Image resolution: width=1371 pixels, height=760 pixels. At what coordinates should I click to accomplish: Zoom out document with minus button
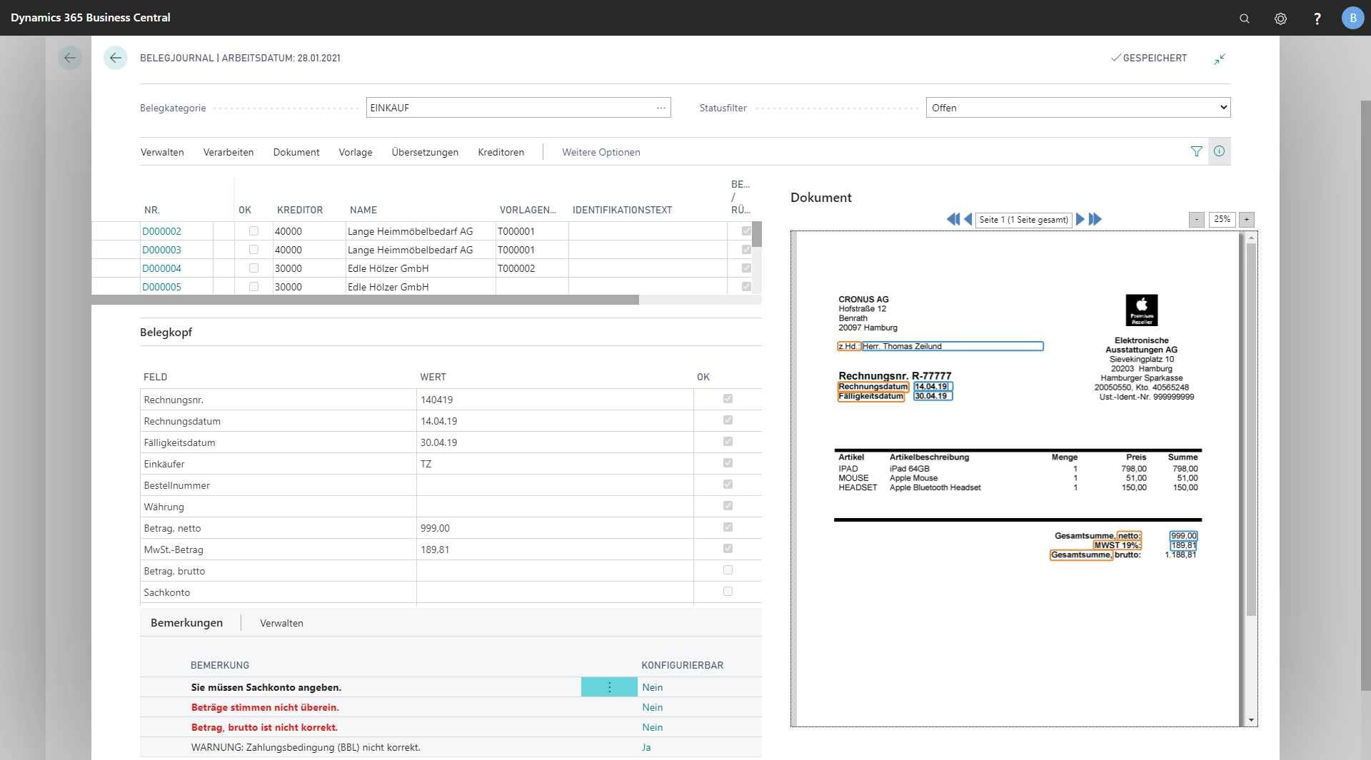1197,220
